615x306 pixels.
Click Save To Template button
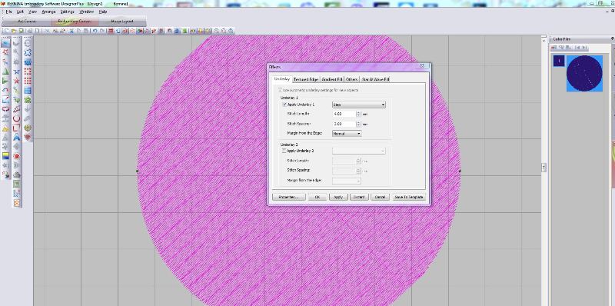click(409, 197)
